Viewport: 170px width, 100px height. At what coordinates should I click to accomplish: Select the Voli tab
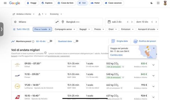pos(82,3)
